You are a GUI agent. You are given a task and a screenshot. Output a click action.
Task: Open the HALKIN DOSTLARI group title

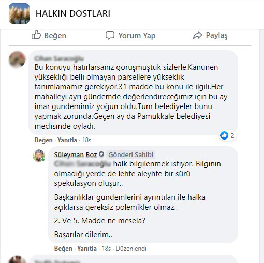73,13
